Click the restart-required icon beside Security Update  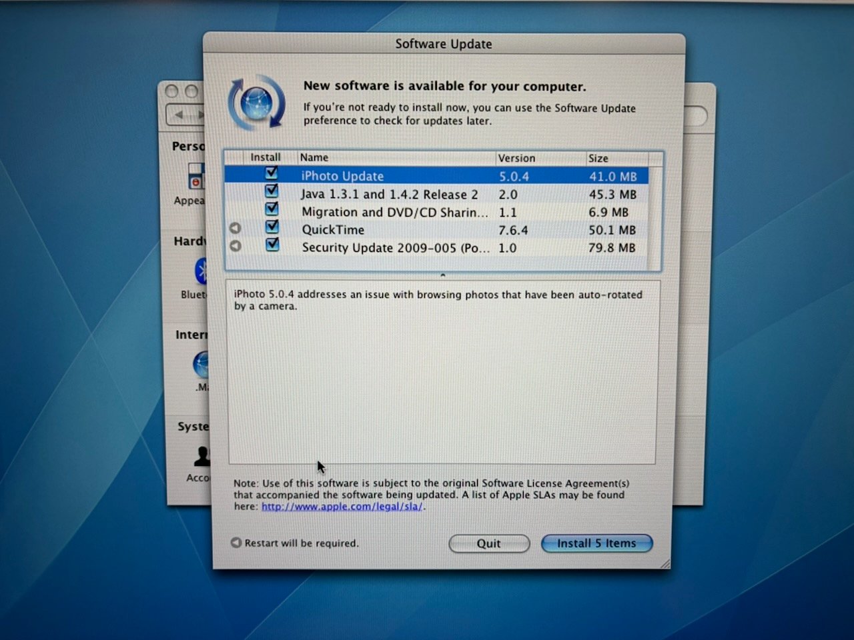(x=235, y=246)
